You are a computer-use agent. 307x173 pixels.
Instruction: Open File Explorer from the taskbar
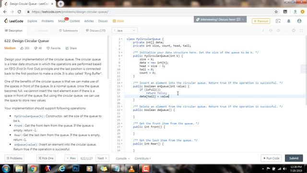(19, 169)
